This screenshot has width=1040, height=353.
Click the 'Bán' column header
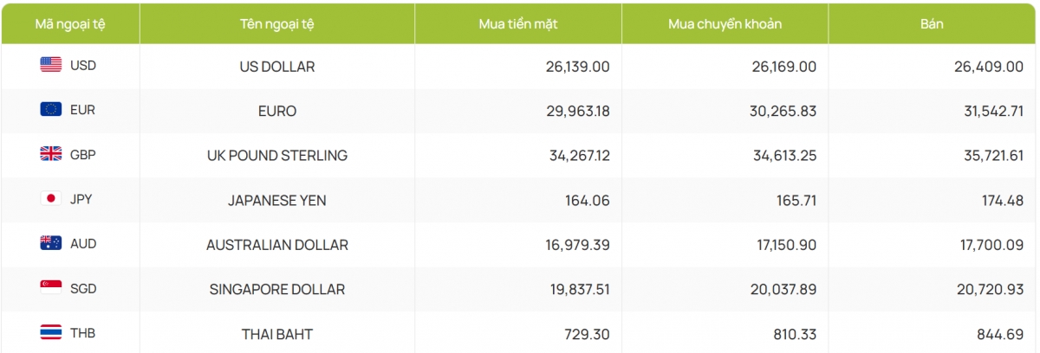click(932, 24)
